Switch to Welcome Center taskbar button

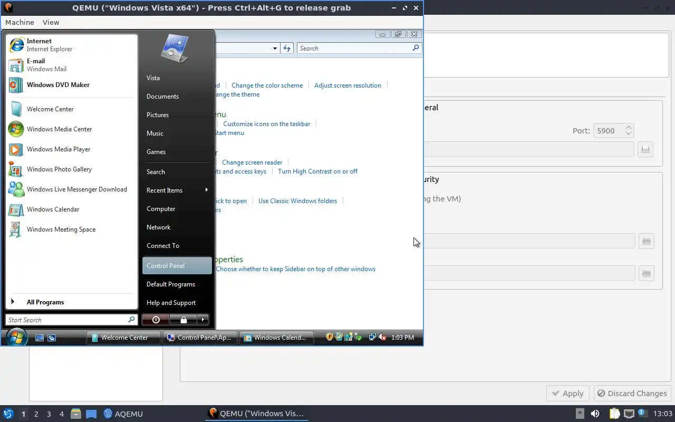point(124,338)
